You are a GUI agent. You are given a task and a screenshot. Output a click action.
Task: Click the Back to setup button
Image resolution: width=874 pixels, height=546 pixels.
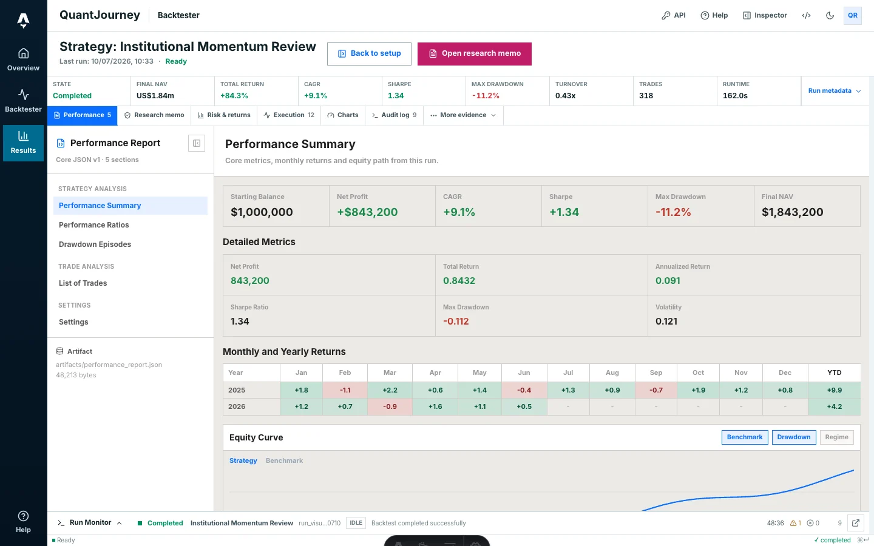[369, 54]
